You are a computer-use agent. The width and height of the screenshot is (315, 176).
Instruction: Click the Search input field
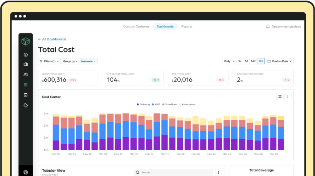click(x=174, y=172)
